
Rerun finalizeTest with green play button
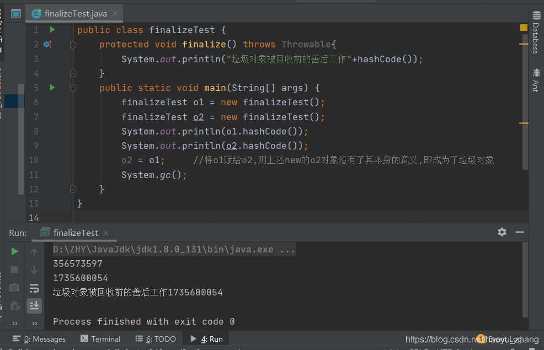tap(14, 251)
